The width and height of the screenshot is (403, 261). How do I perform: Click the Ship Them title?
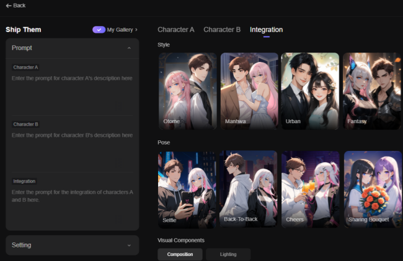click(24, 30)
